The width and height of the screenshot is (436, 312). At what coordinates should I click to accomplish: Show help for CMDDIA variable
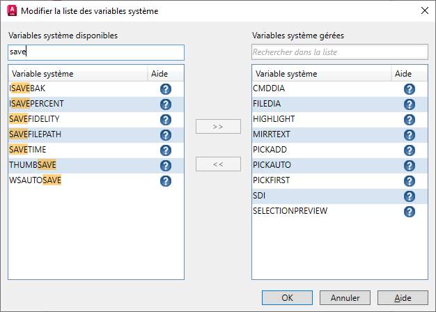tap(410, 88)
